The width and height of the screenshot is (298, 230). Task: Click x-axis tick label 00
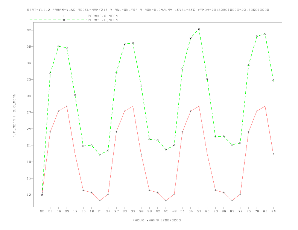(x=42, y=211)
